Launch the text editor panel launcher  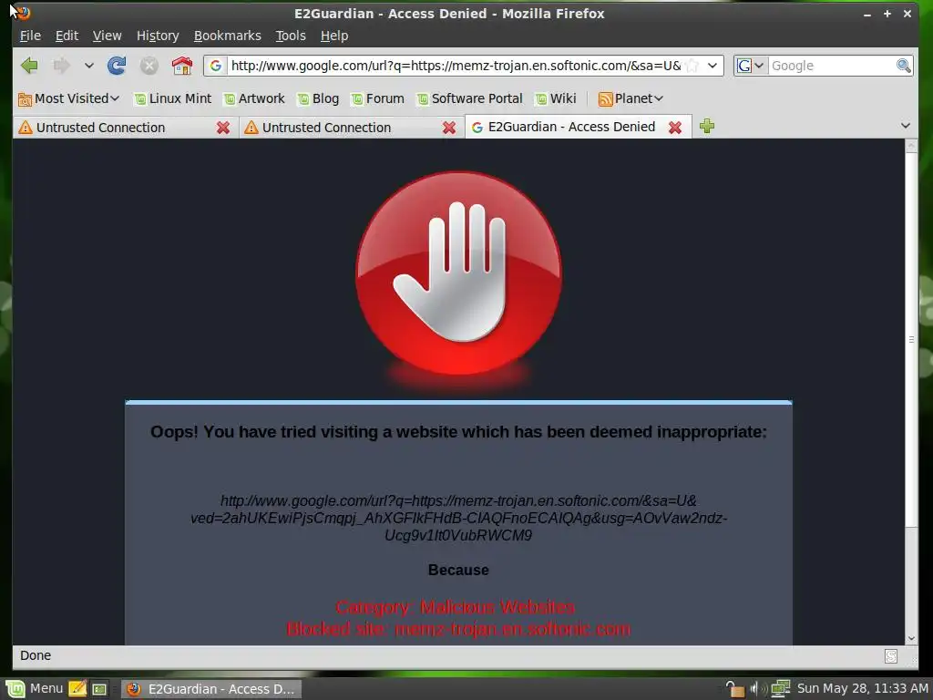click(x=77, y=689)
